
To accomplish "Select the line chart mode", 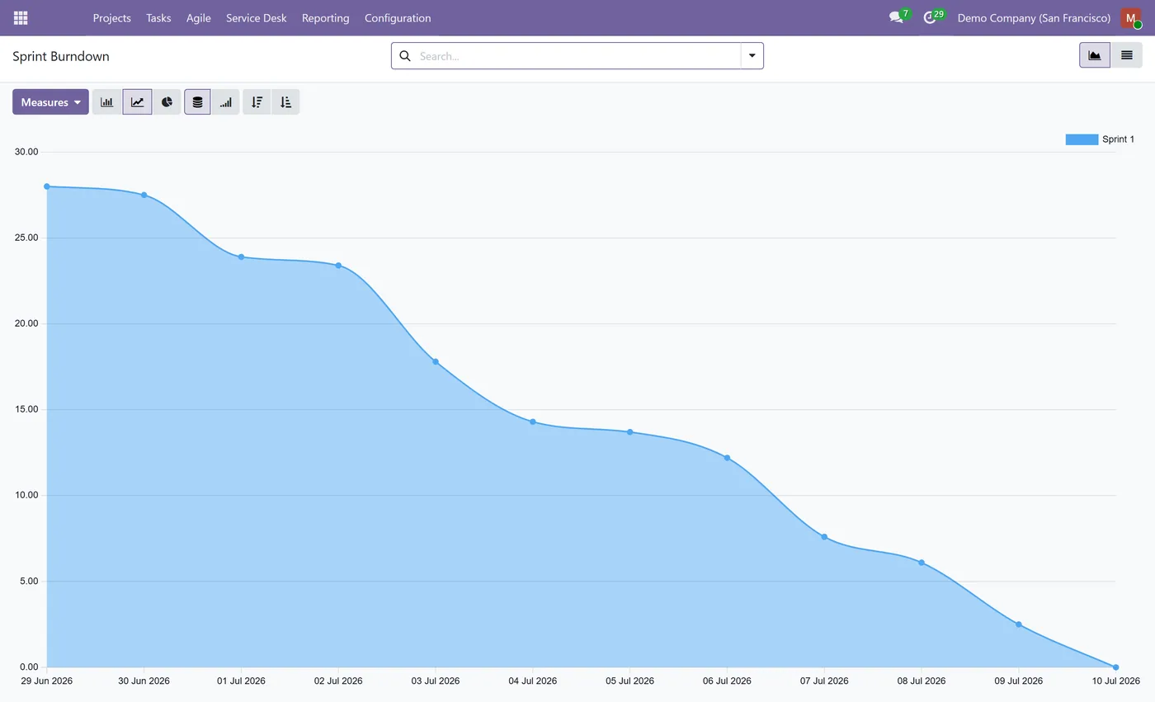I will 137,102.
